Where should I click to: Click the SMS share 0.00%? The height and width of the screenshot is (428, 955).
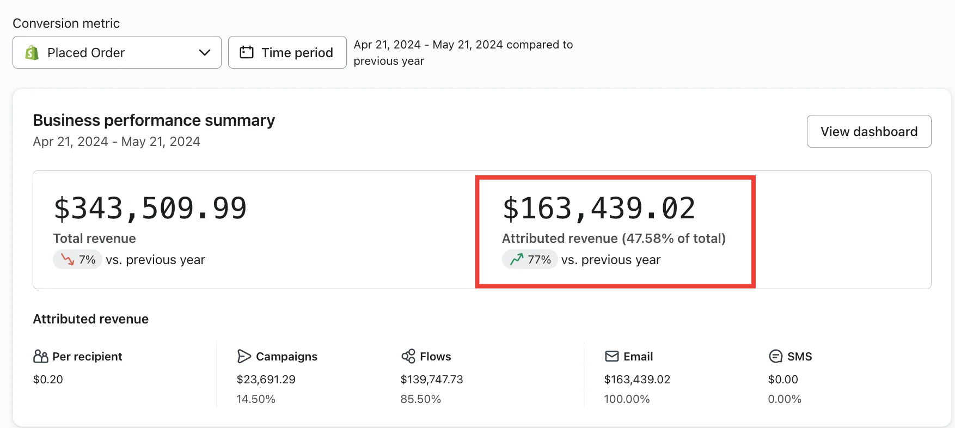[785, 399]
